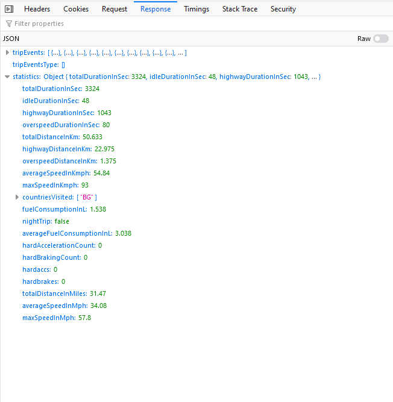This screenshot has height=402, width=393.
Task: Expand the tripEvents array
Action: tap(7, 52)
